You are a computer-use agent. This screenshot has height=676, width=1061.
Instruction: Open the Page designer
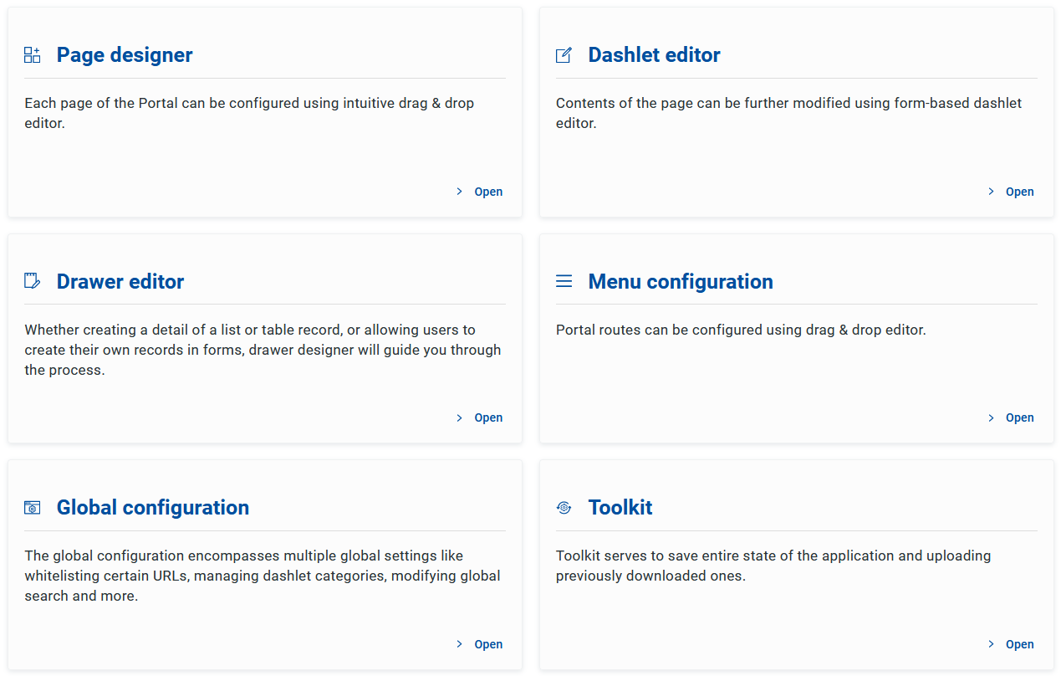(488, 192)
